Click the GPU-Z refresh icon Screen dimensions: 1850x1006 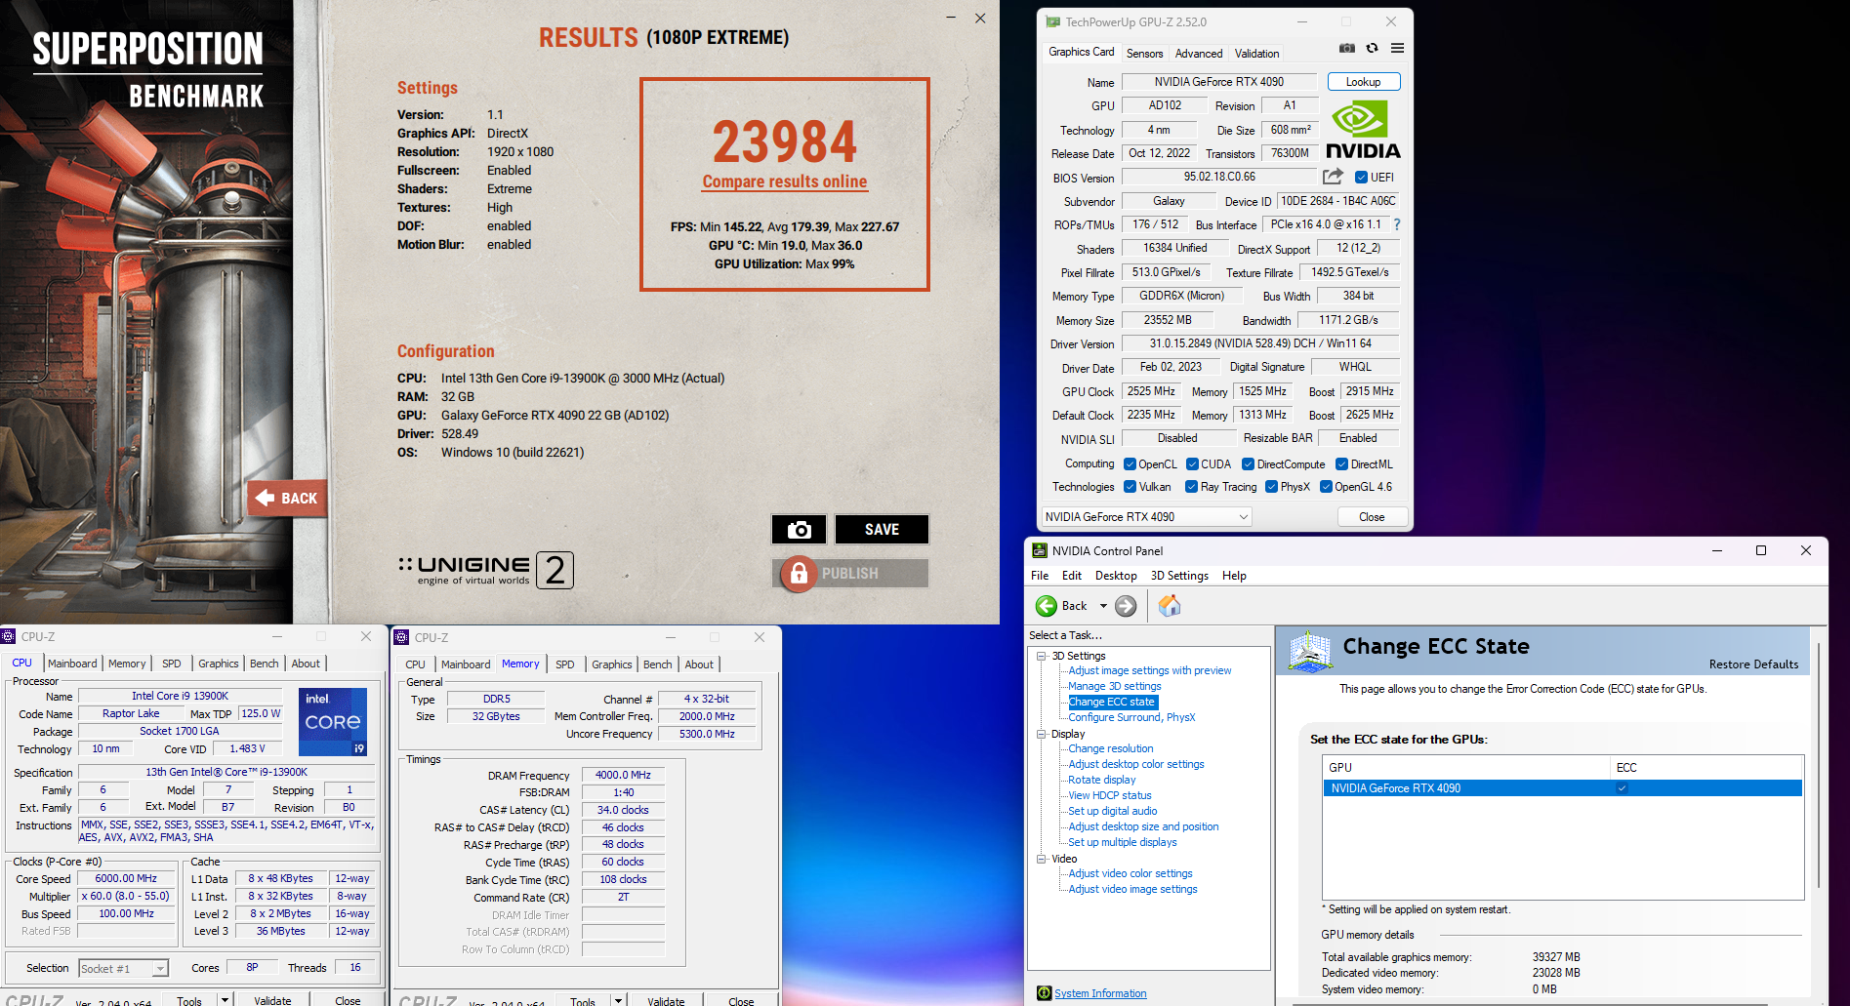coord(1373,48)
